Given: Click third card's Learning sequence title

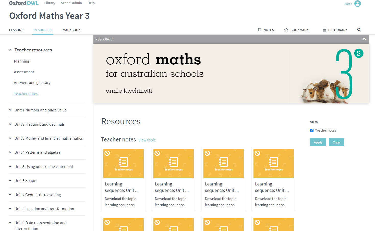Looking at the screenshot, I should 222,187.
